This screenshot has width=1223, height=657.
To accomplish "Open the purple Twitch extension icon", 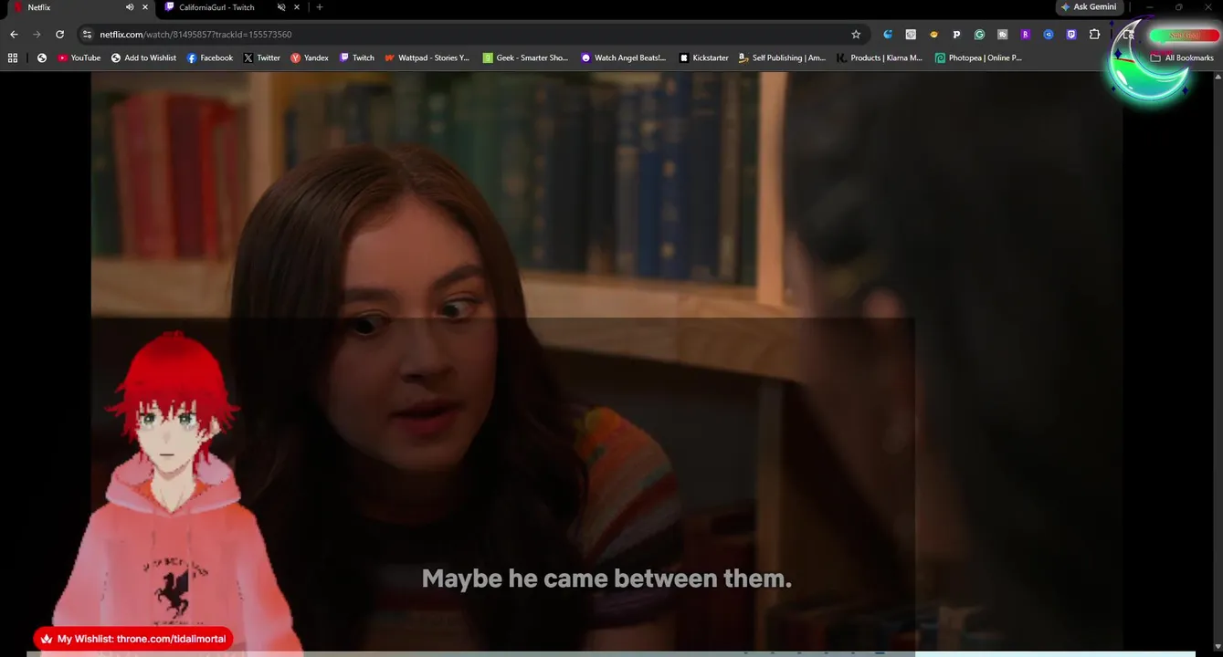I will pyautogui.click(x=1071, y=35).
